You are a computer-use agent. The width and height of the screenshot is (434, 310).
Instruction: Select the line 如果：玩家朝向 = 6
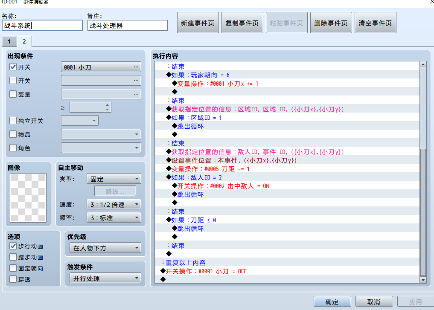click(287, 75)
